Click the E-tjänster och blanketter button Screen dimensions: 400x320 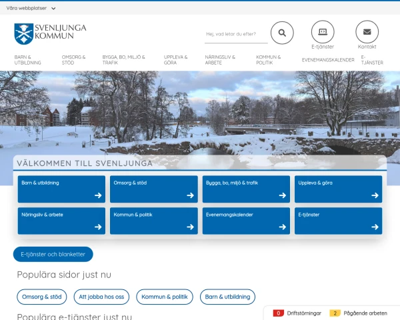point(53,254)
